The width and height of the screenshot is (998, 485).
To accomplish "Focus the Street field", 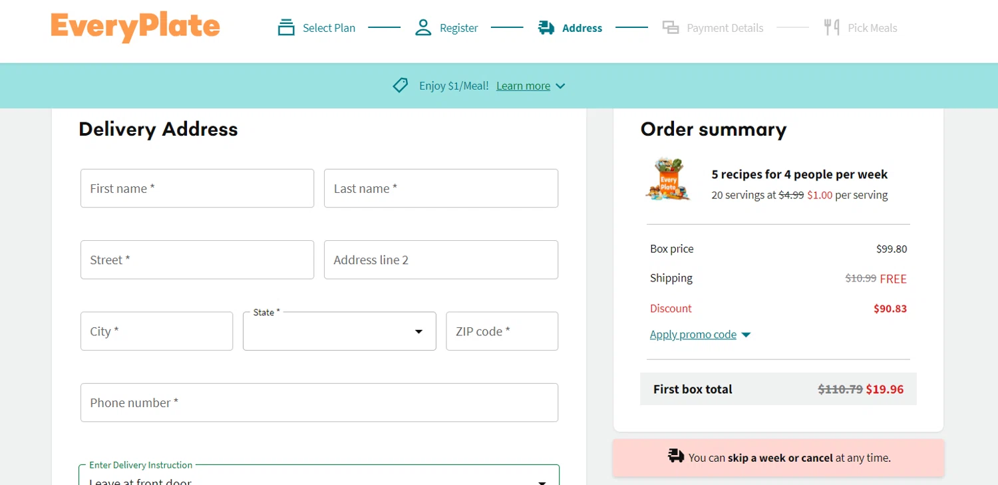I will tap(197, 259).
